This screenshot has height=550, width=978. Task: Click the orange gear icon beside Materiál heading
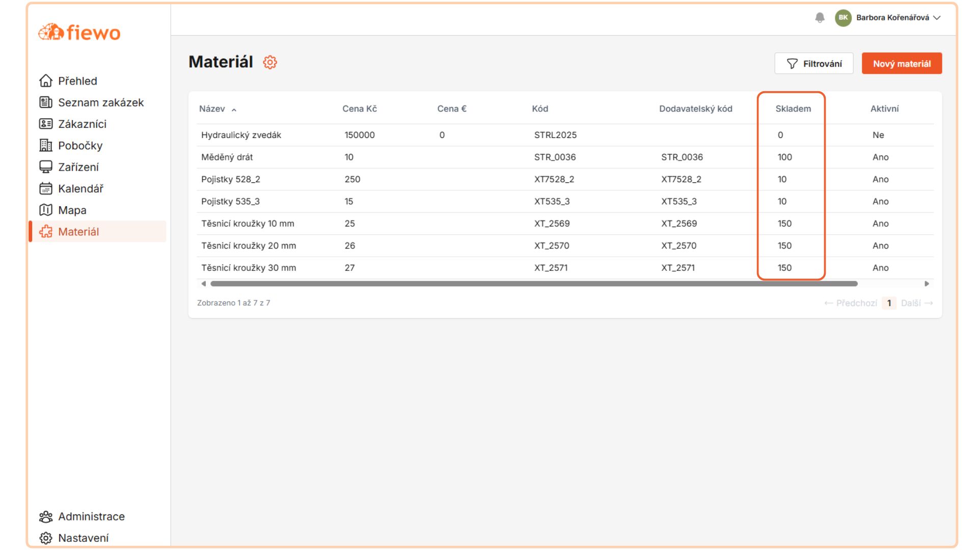[x=270, y=62]
